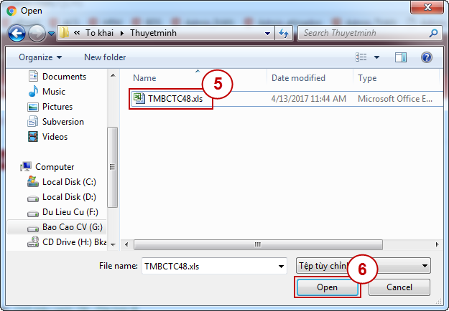The image size is (449, 311).
Task: Open the Help question mark icon
Action: [427, 57]
